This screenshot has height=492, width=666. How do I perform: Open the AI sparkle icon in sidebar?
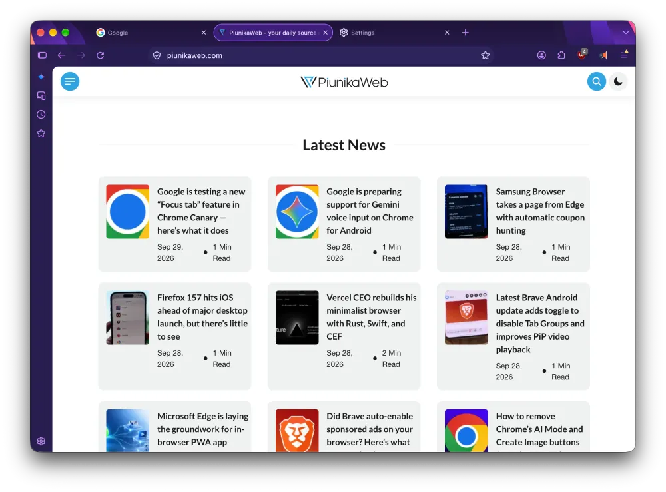pyautogui.click(x=41, y=77)
